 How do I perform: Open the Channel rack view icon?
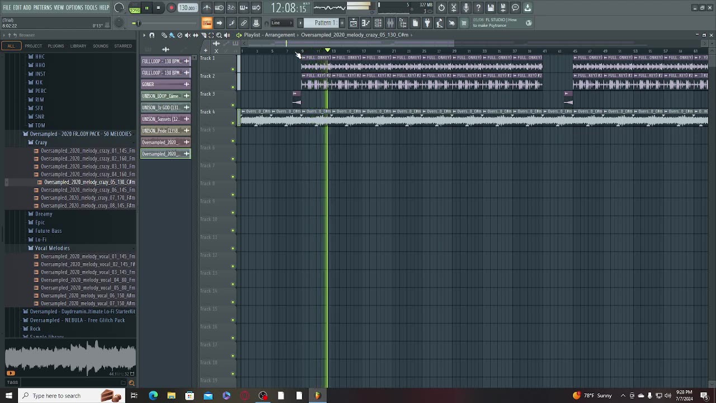coord(378,23)
